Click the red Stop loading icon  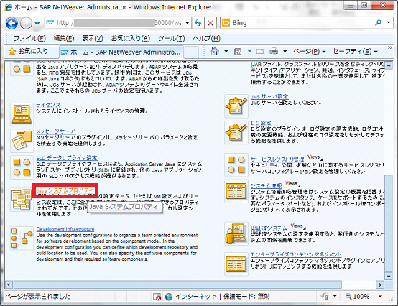pos(210,23)
